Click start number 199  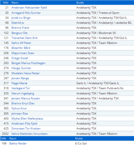tap(4, 143)
